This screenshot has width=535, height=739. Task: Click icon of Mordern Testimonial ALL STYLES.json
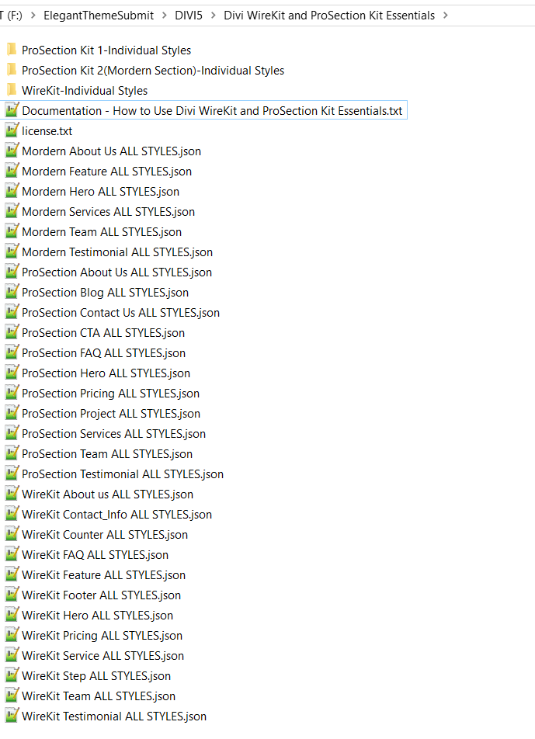pos(12,252)
